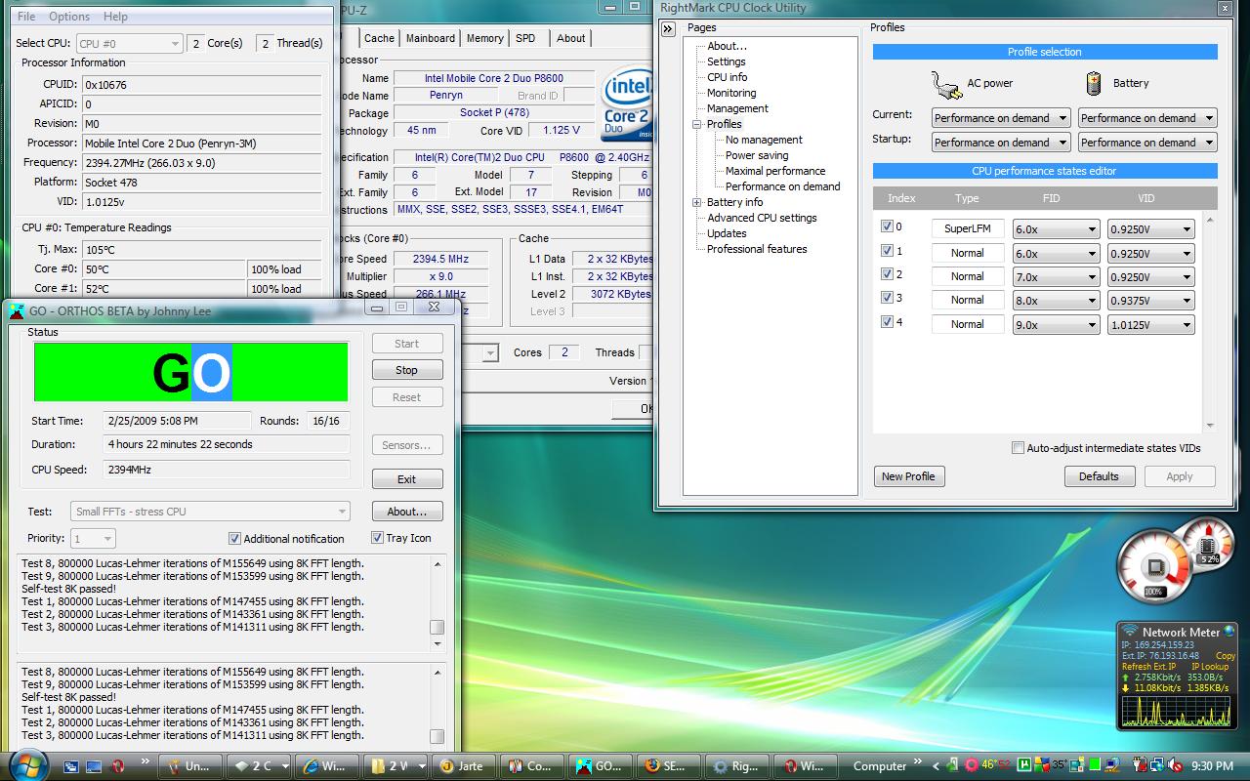This screenshot has height=781, width=1250.
Task: Open the File menu in the temperature utility
Action: click(x=26, y=17)
